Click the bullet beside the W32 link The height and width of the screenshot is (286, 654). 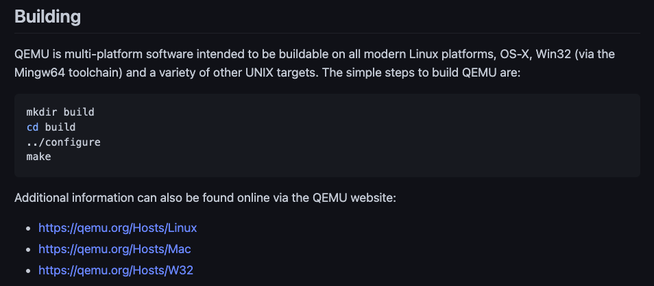pyautogui.click(x=28, y=270)
